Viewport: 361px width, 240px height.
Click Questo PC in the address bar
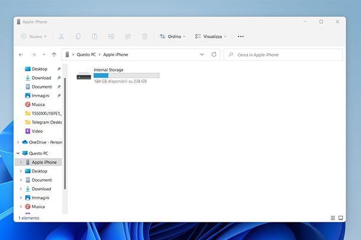click(86, 54)
